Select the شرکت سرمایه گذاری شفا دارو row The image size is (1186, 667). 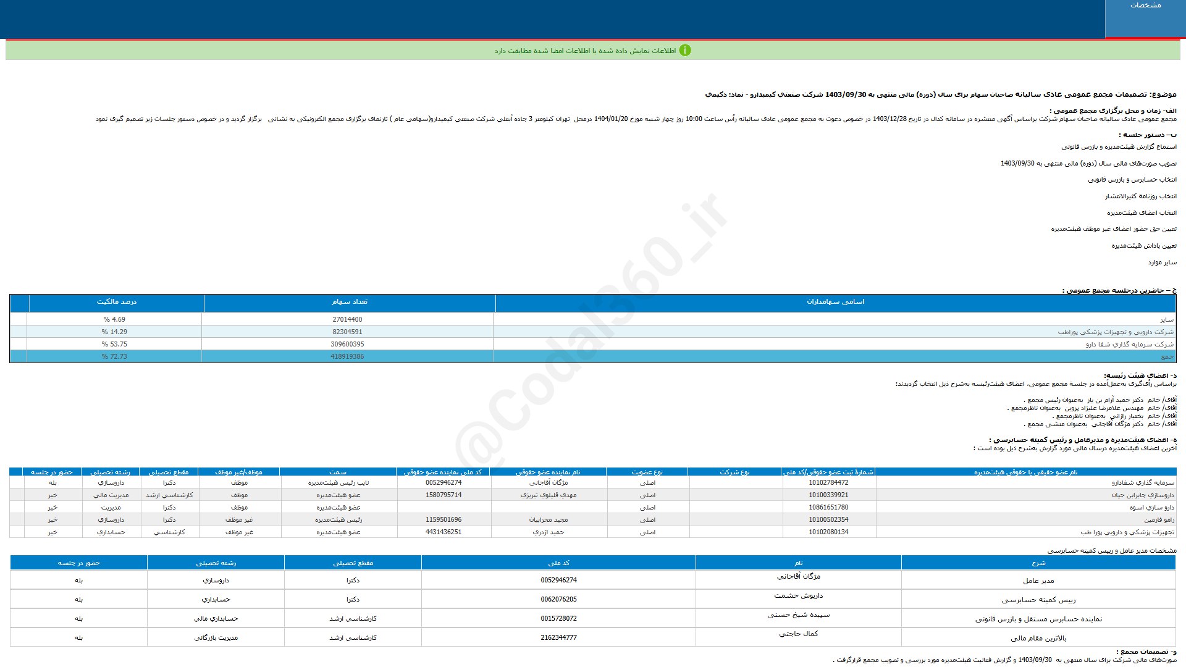coord(1129,345)
